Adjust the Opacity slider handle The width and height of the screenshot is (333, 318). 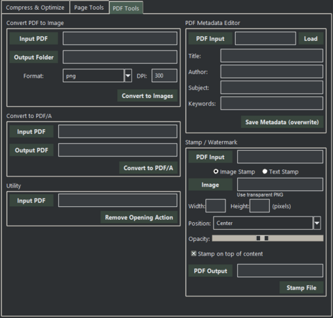pos(262,238)
